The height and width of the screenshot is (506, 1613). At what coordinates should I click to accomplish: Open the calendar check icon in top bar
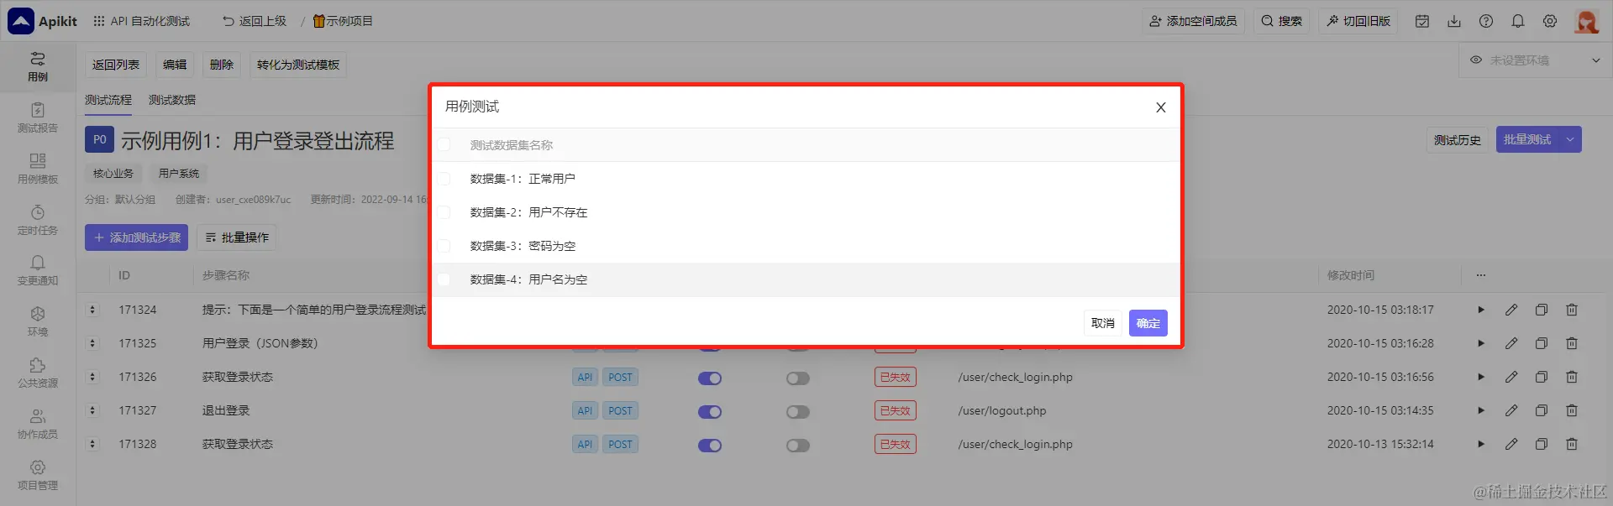click(1422, 21)
